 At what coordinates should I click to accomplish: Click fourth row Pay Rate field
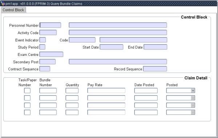point(106,112)
